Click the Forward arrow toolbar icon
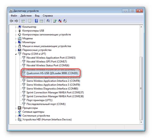 (16, 21)
